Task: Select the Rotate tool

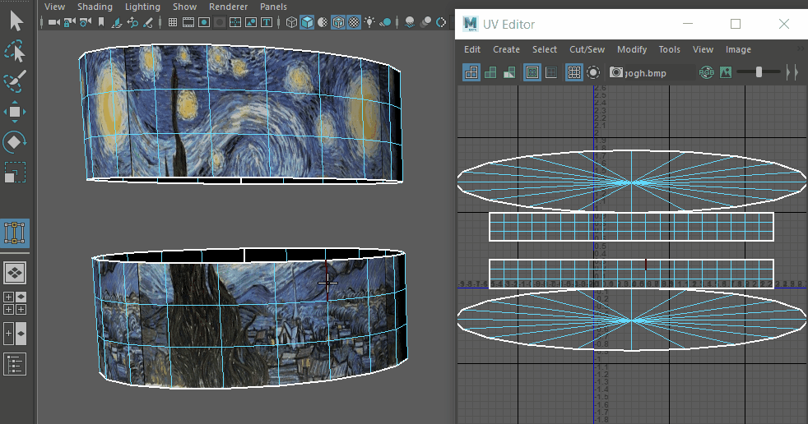Action: 16,142
